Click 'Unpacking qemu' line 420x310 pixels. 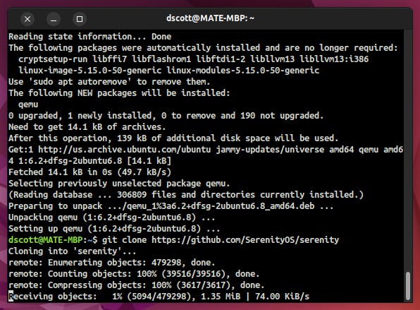(x=112, y=217)
